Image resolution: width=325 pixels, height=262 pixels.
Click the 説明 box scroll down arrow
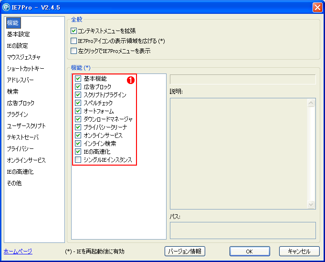(x=311, y=205)
